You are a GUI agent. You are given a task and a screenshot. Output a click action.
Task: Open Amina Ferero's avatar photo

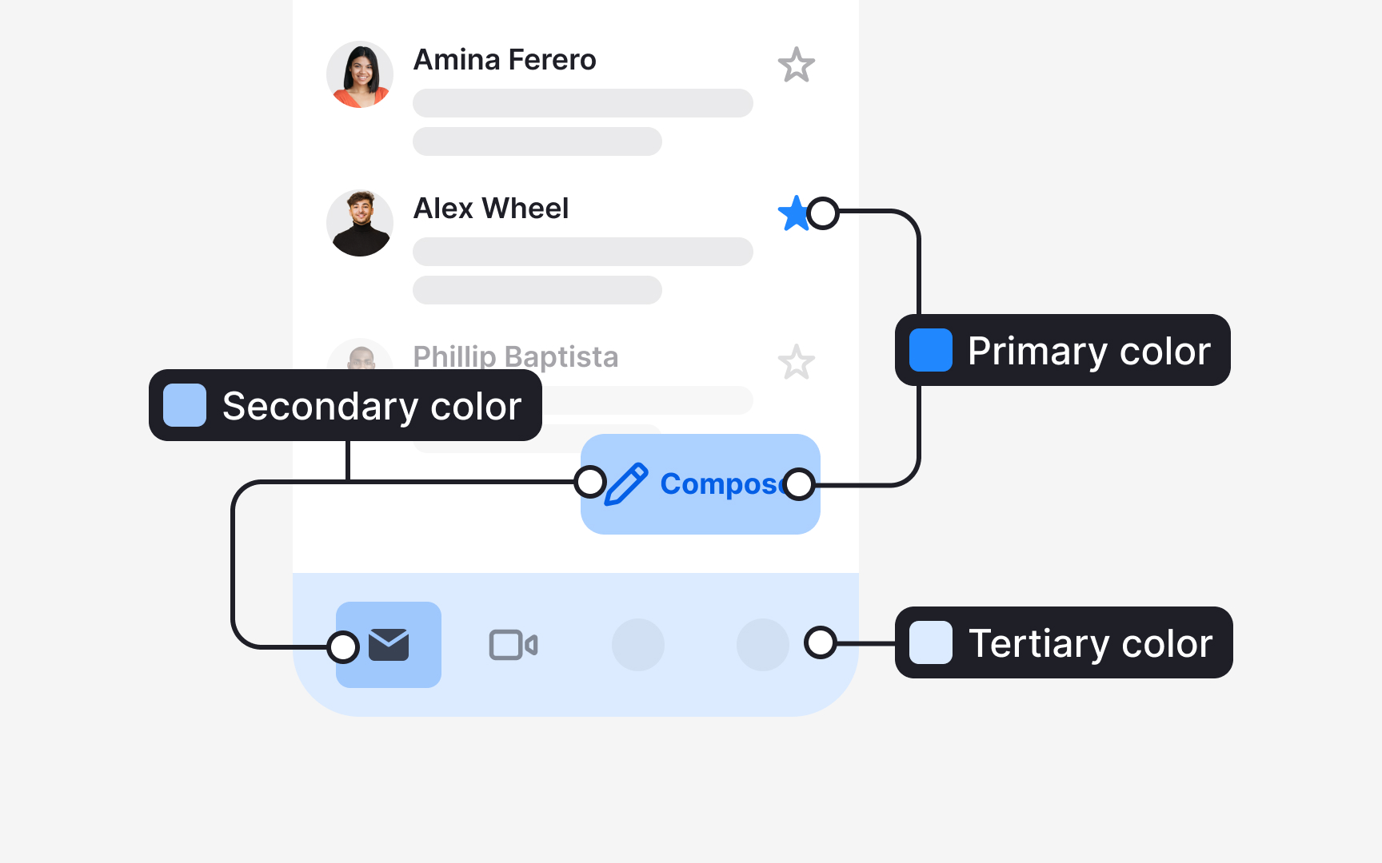pos(360,74)
